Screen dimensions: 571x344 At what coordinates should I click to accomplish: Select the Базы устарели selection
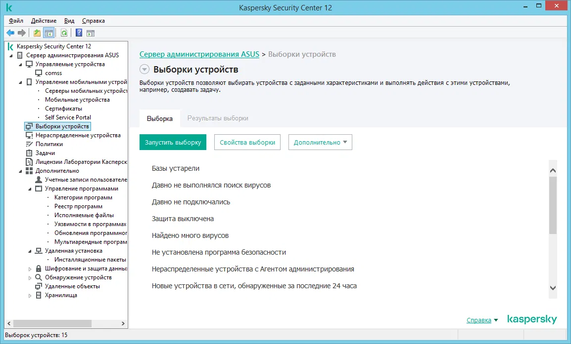point(176,169)
